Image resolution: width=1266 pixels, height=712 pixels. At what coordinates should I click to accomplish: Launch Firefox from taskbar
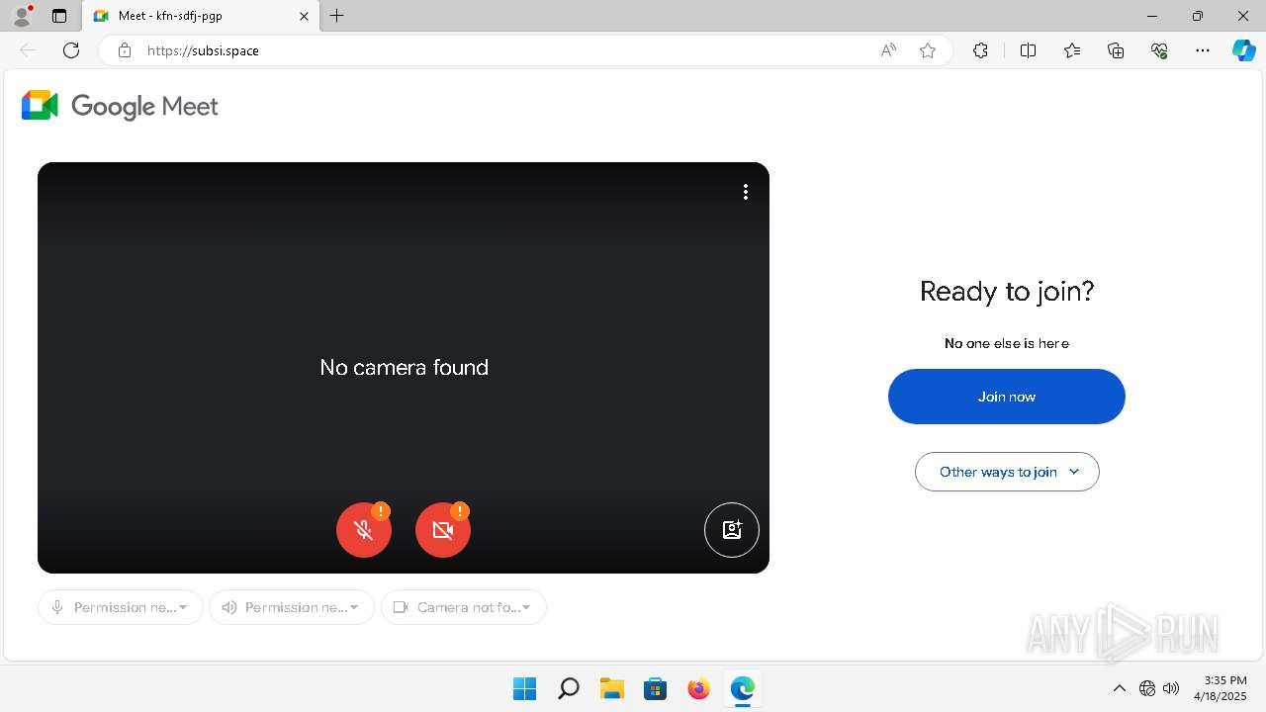point(698,688)
